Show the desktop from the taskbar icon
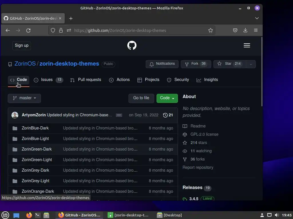Image resolution: width=293 pixels, height=219 pixels. click(16, 215)
